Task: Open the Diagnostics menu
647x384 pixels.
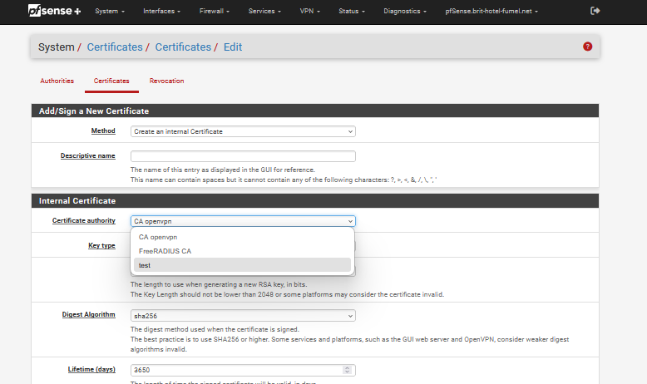Action: (x=407, y=12)
